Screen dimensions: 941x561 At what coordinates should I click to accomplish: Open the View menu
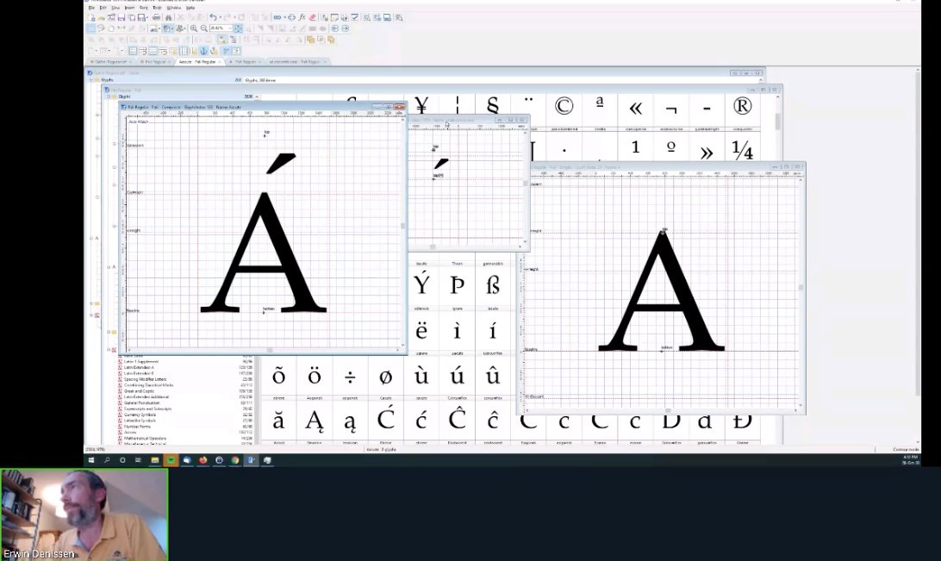click(115, 8)
